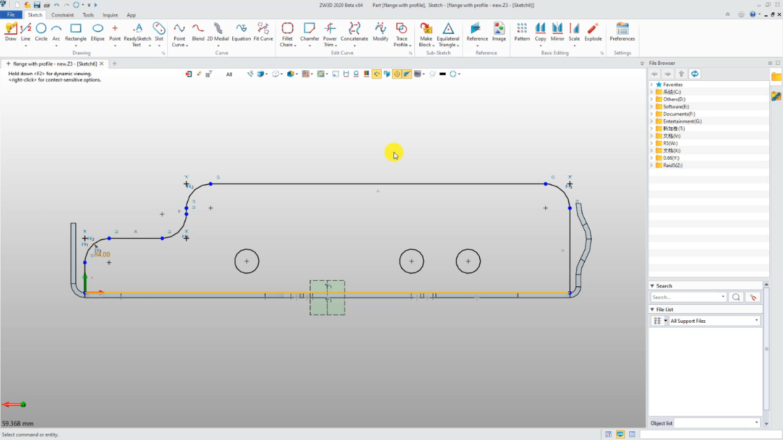Expand the Documents(F:) drive folder
Image resolution: width=783 pixels, height=440 pixels.
651,114
